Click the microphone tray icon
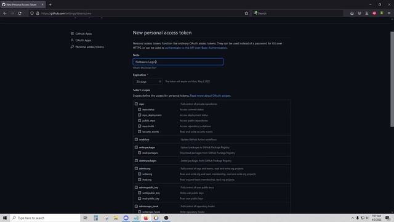The width and height of the screenshot is (394, 222). (x=358, y=218)
